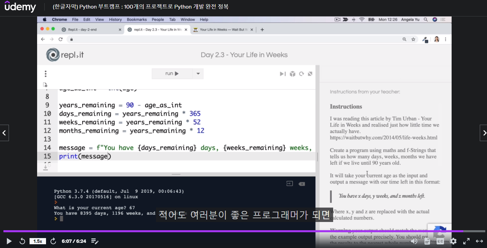Screen dimensions: 487x248
Task: Open the Apple menu
Action: [x=44, y=20]
